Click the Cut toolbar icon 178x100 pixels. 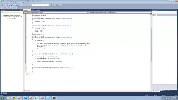point(14,5)
